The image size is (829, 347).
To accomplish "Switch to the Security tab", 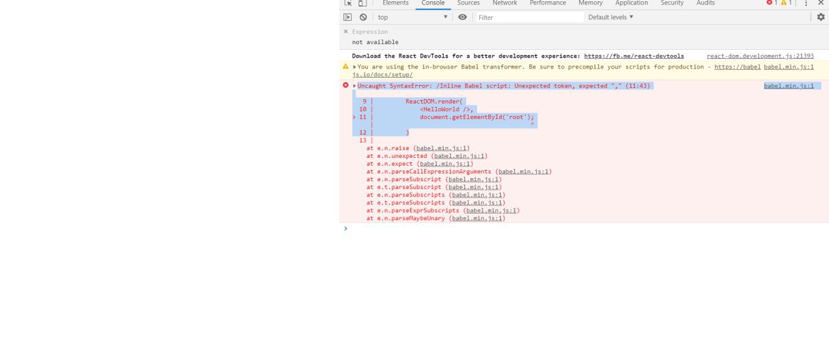I will tap(672, 3).
